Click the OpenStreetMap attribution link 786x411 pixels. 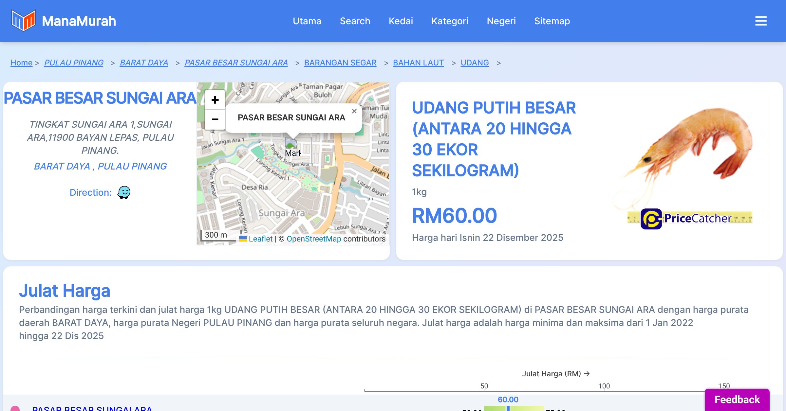pos(314,239)
